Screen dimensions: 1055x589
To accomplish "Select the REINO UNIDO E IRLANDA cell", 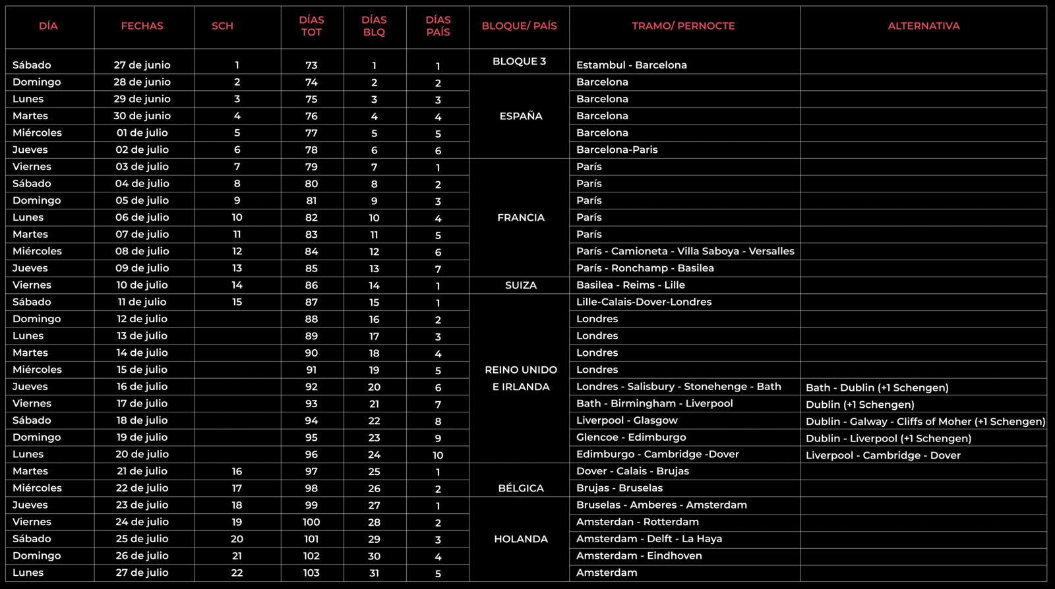I will 520,378.
